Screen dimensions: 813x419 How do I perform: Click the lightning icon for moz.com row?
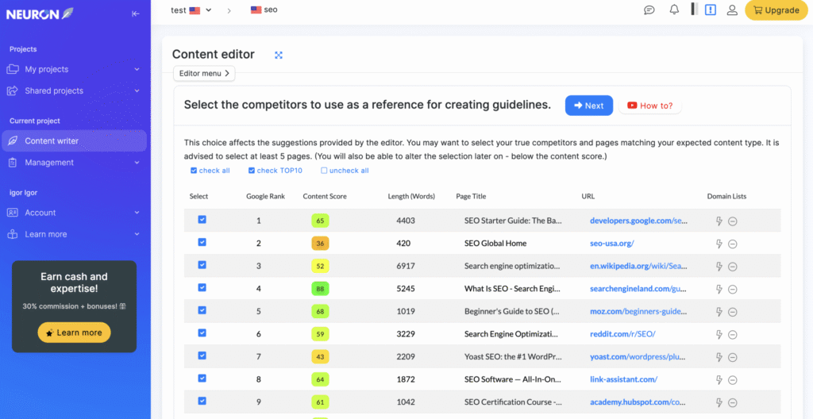tap(719, 312)
